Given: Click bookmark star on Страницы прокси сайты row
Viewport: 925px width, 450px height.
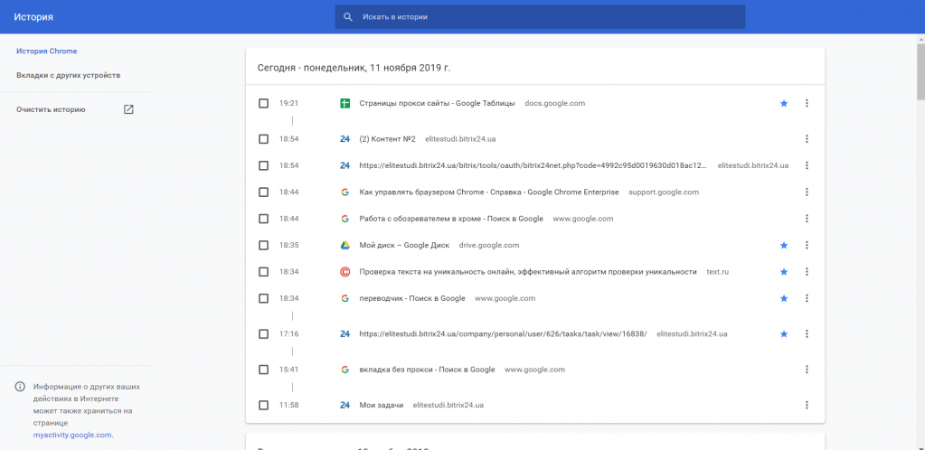Looking at the screenshot, I should [x=784, y=103].
